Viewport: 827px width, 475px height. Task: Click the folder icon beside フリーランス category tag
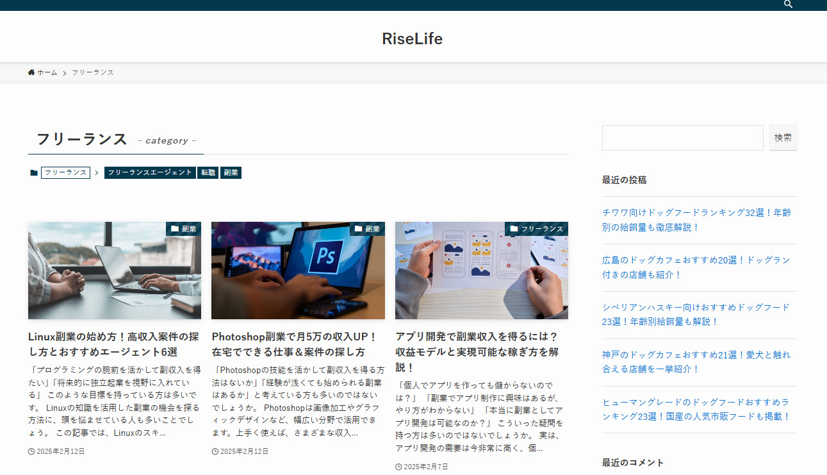tap(34, 173)
